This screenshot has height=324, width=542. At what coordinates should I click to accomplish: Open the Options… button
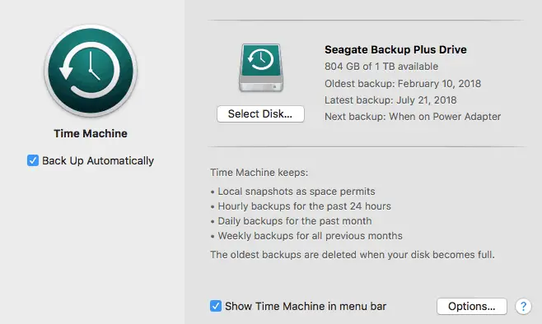point(472,306)
